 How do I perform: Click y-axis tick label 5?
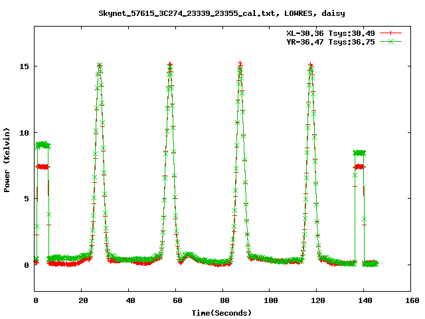pyautogui.click(x=27, y=199)
